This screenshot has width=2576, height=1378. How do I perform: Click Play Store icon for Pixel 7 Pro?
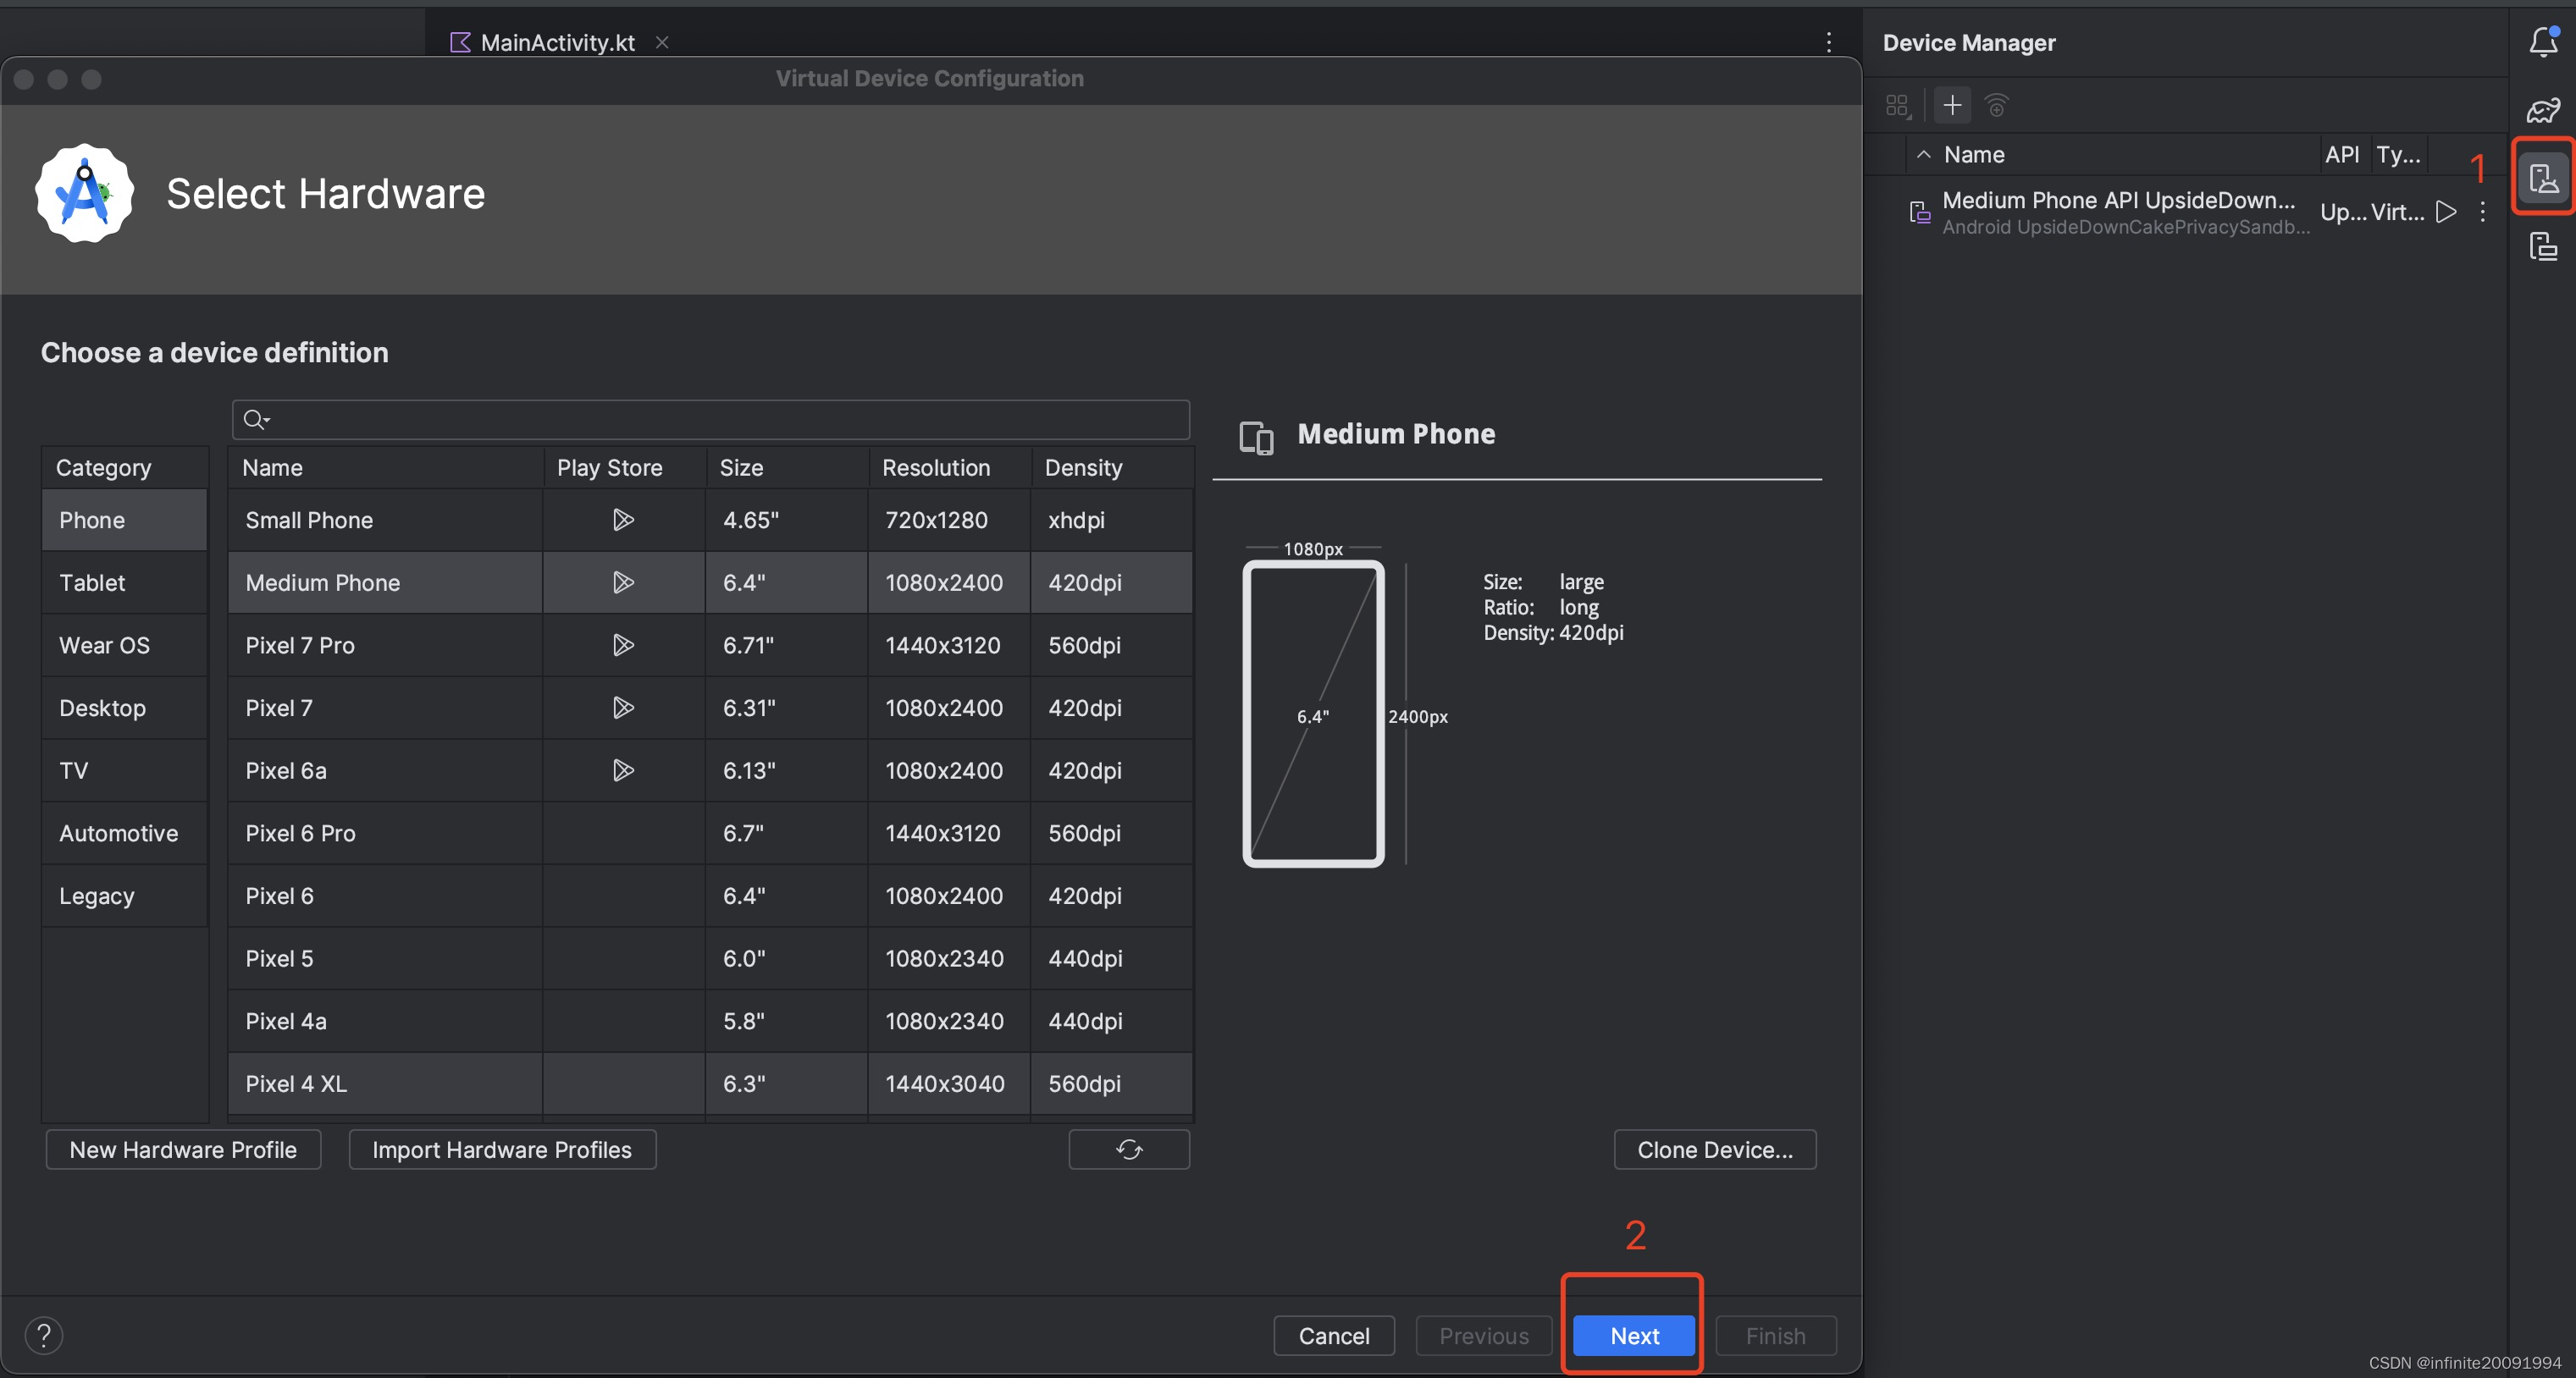click(x=623, y=646)
